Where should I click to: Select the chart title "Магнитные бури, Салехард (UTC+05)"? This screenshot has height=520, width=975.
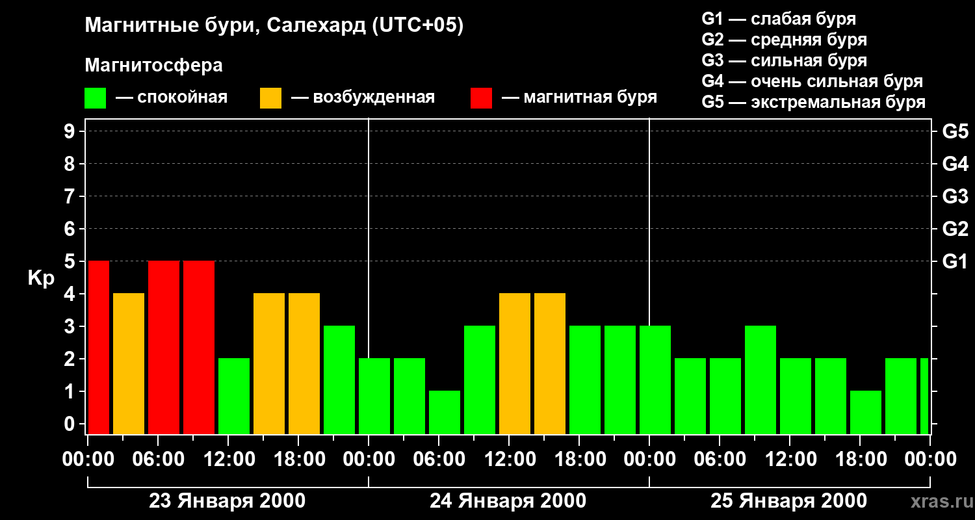[274, 26]
